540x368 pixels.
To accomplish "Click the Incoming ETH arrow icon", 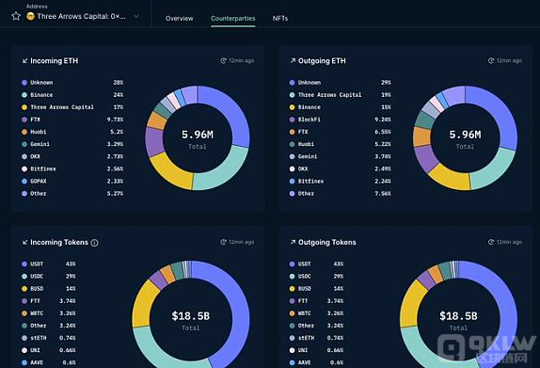I will (x=24, y=61).
